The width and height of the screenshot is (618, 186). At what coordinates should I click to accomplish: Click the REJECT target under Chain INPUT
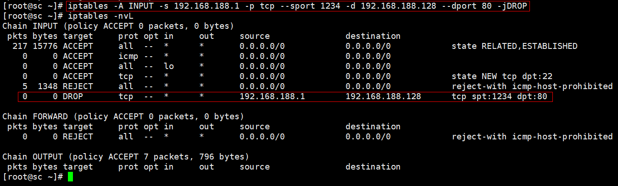78,86
